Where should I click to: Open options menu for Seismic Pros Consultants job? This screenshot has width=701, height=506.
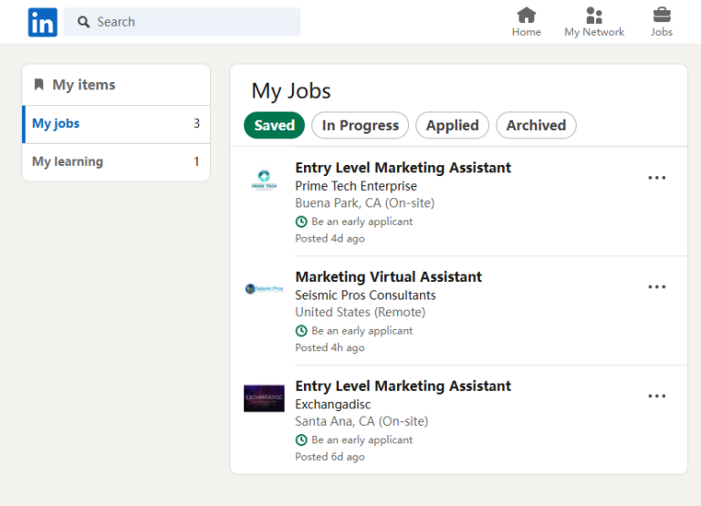(x=657, y=286)
